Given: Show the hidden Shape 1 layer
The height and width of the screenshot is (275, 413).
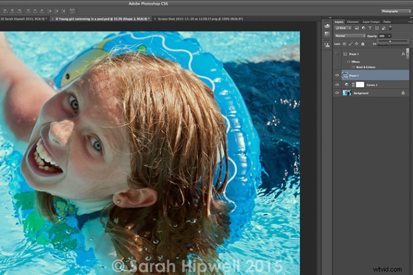Looking at the screenshot, I should point(337,54).
